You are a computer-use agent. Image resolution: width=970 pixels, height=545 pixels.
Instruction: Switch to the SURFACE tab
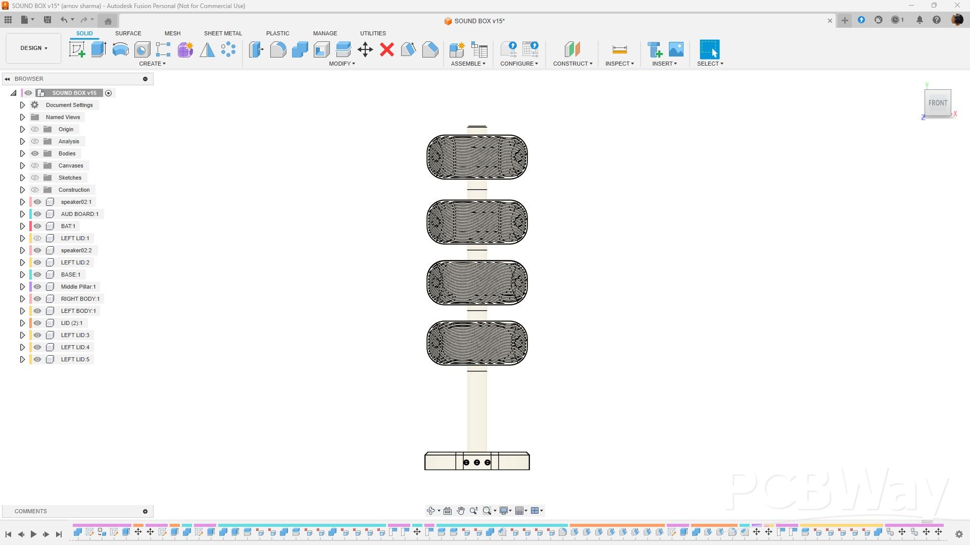click(x=128, y=33)
